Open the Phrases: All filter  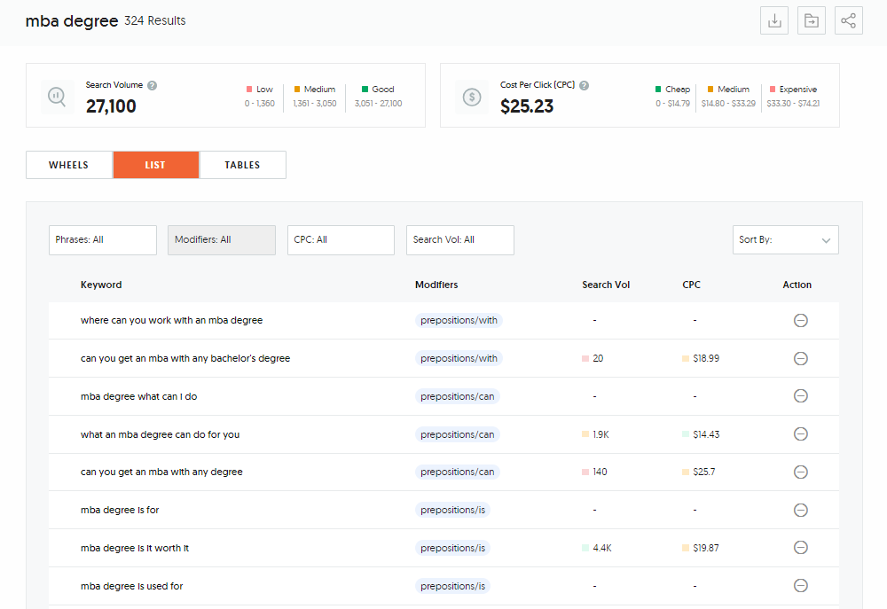tap(102, 239)
